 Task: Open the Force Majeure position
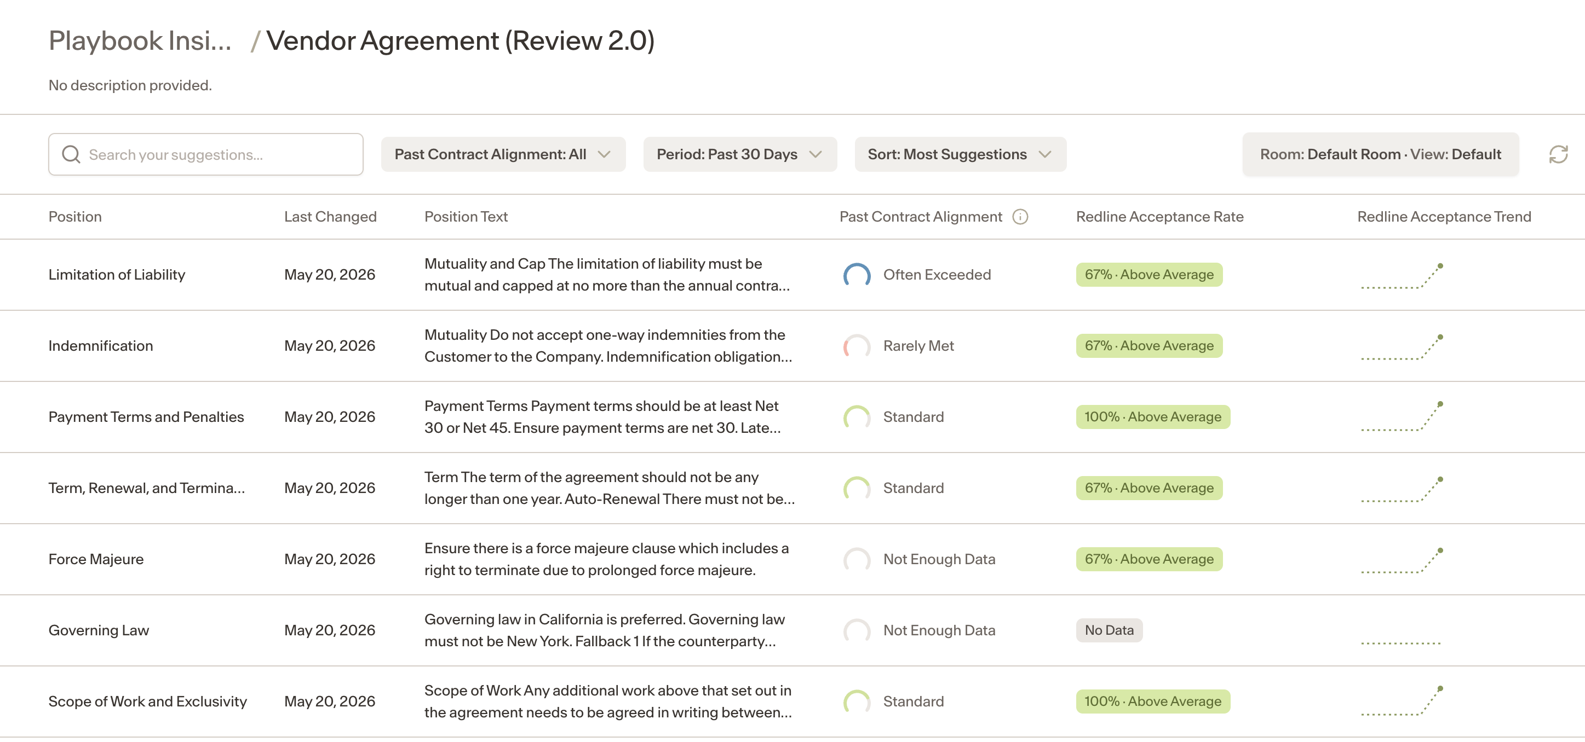click(96, 559)
